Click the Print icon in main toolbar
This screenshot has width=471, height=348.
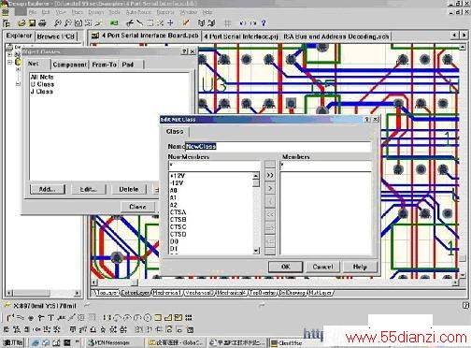pos(42,22)
